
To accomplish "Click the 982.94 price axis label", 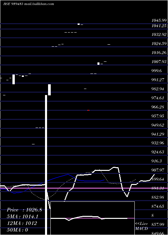I will point(158,89).
